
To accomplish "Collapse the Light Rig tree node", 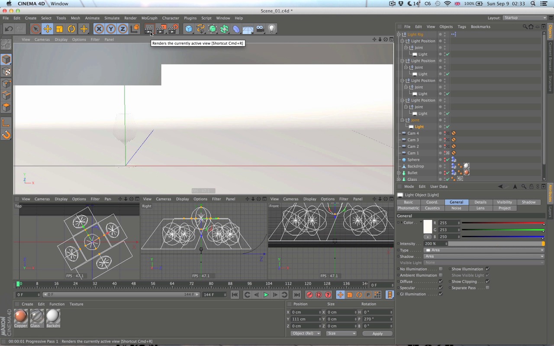I will click(x=399, y=34).
